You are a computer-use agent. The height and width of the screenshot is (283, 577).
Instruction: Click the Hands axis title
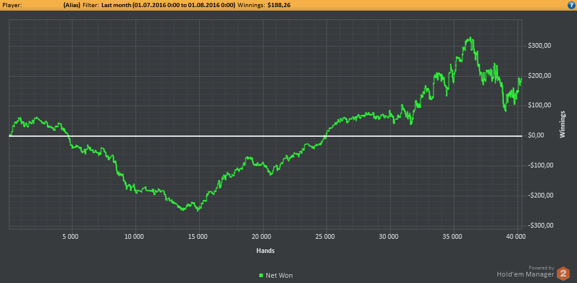click(x=265, y=251)
